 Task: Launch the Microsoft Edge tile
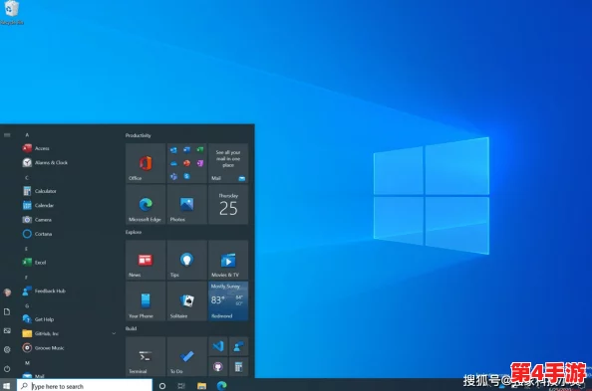[146, 204]
